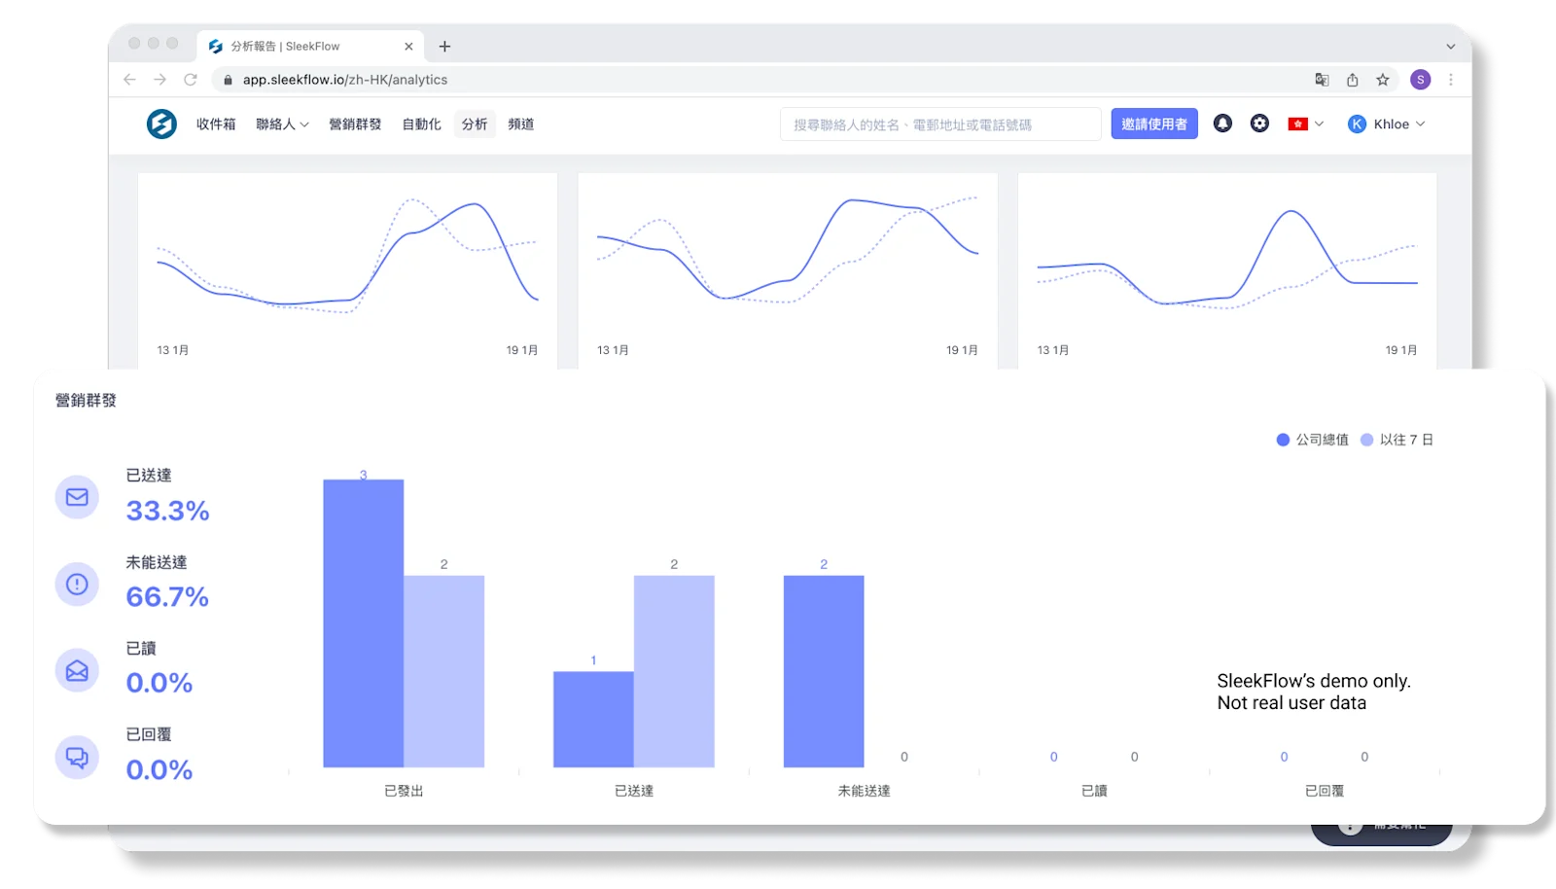This screenshot has width=1556, height=889.
Task: Open SleekFlow settings via gear icon
Action: coord(1259,124)
